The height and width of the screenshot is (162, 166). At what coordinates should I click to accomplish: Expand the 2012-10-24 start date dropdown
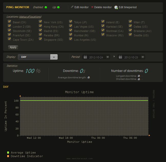[x=108, y=57]
